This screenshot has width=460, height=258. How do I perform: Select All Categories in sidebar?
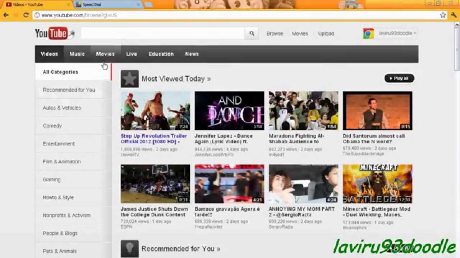tap(73, 72)
